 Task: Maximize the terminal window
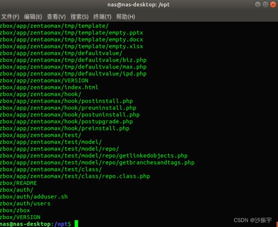(x=265, y=4)
